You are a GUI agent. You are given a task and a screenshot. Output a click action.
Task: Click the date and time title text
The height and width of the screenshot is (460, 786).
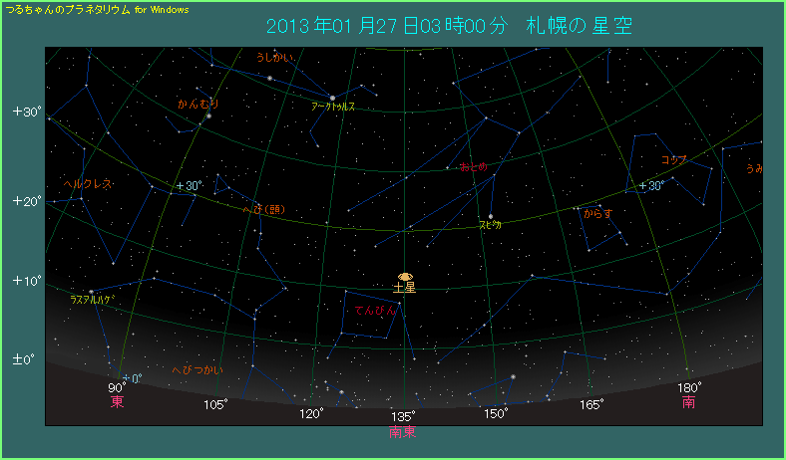coord(449,24)
